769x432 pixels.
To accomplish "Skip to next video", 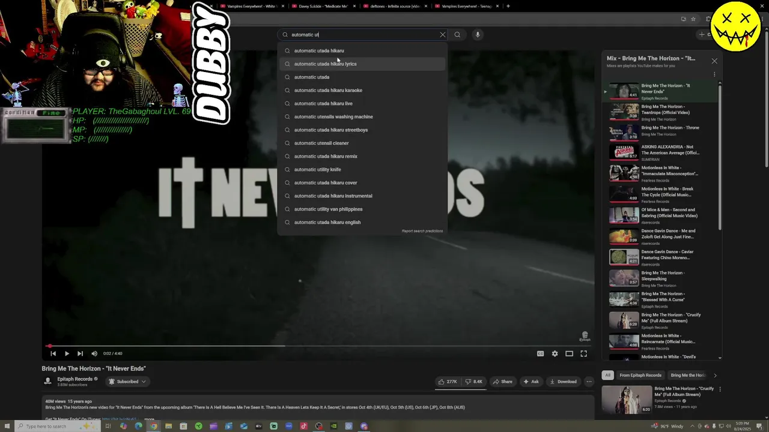I will pos(80,353).
